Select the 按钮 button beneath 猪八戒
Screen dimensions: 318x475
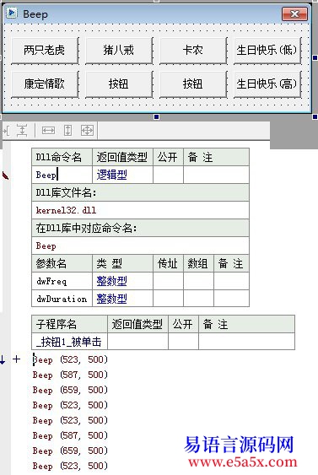tap(119, 84)
